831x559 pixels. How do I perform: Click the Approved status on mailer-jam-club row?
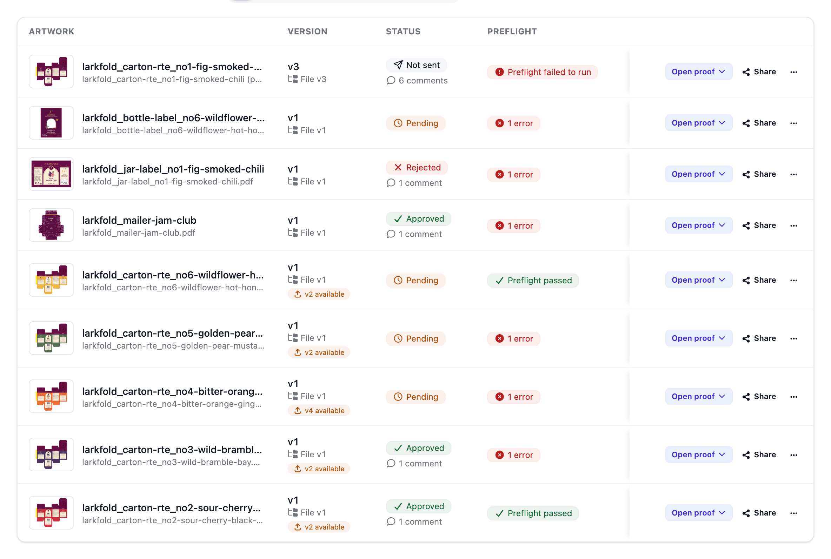pos(418,219)
